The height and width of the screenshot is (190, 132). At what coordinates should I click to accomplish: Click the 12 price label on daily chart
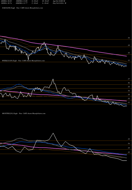click(x=129, y=53)
